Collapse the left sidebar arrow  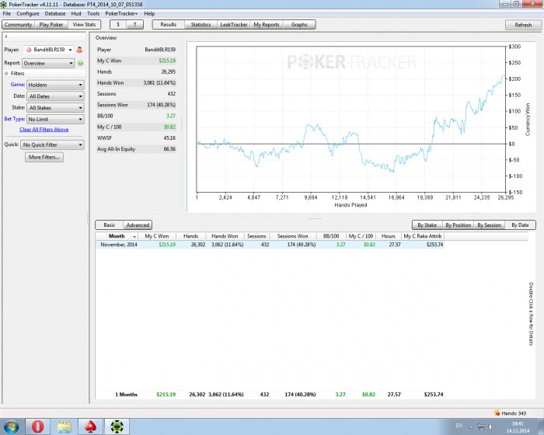pyautogui.click(x=6, y=37)
